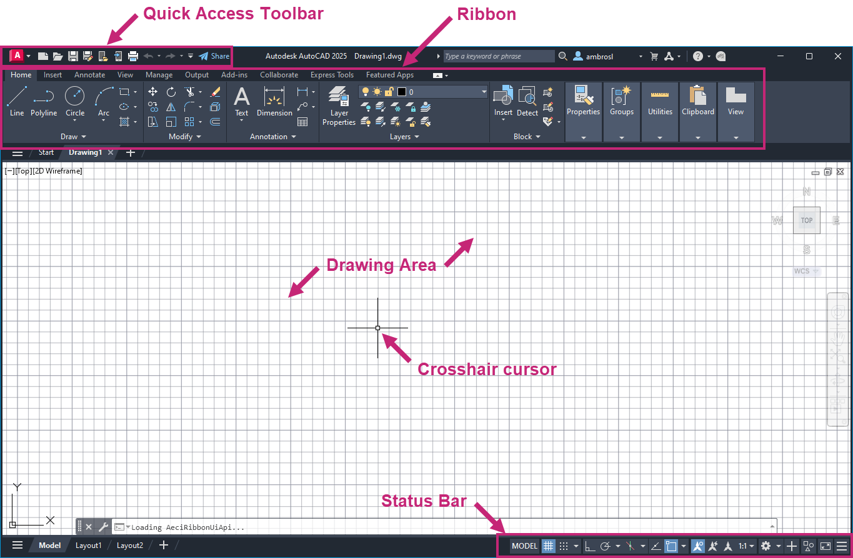This screenshot has height=558, width=853.
Task: Switch to the Insert ribbon tab
Action: pyautogui.click(x=52, y=75)
